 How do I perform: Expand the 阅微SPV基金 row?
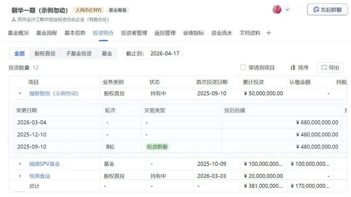20,164
